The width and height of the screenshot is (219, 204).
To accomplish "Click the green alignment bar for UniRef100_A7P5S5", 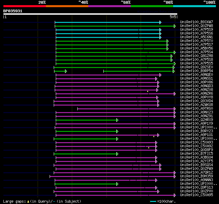I will [115, 64].
